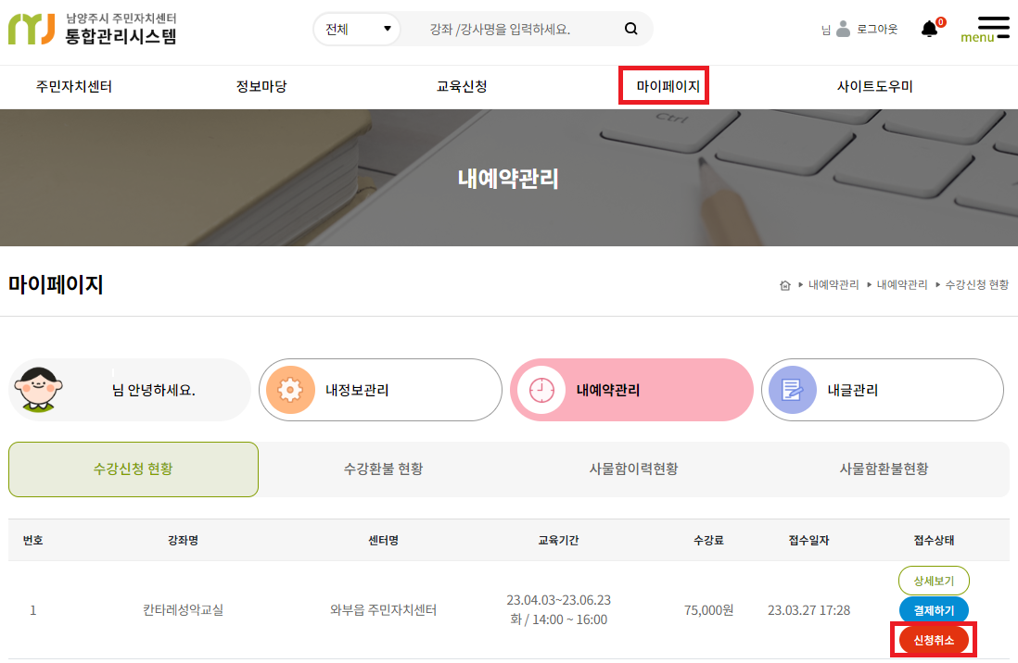Open the 사이트도우미 menu

(x=874, y=87)
